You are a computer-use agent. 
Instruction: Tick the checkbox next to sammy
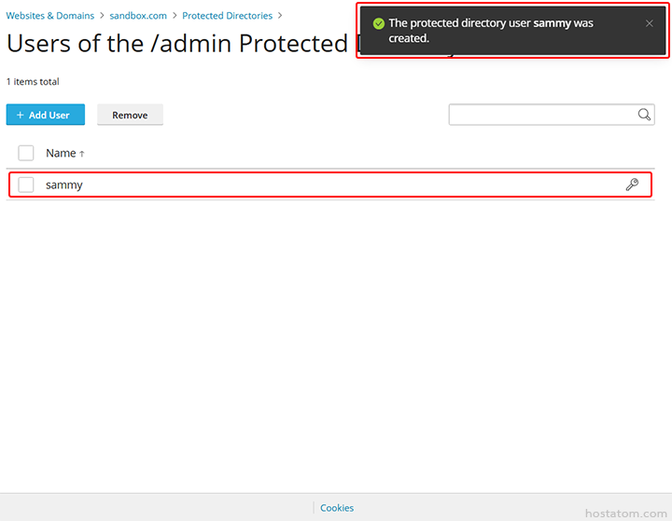(x=26, y=185)
